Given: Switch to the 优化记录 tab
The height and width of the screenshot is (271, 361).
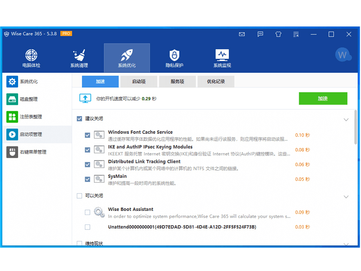Looking at the screenshot, I should click(216, 82).
